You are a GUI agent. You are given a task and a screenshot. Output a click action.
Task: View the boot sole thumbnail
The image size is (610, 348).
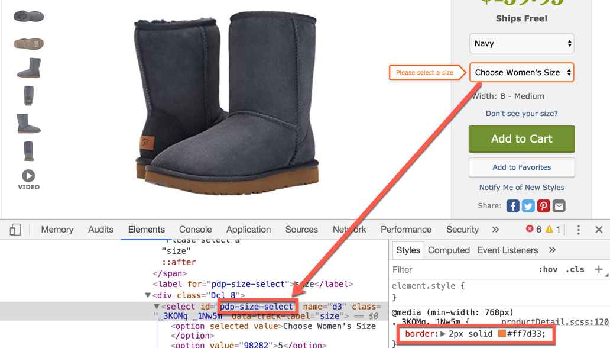[x=28, y=43]
